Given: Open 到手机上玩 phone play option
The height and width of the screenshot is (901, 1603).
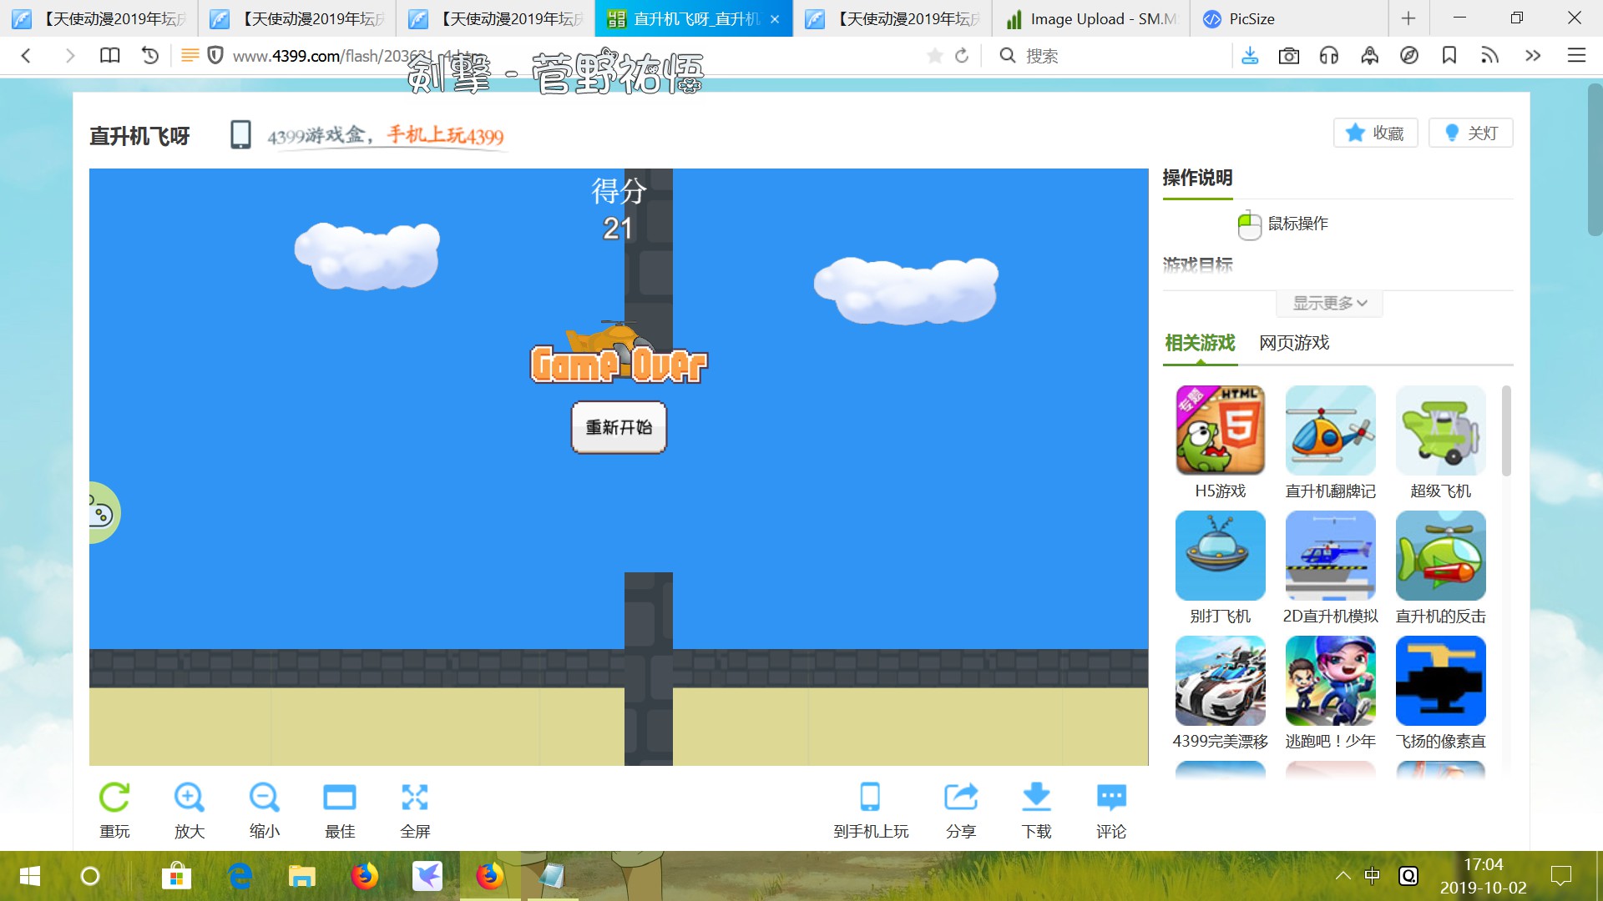Looking at the screenshot, I should point(870,798).
